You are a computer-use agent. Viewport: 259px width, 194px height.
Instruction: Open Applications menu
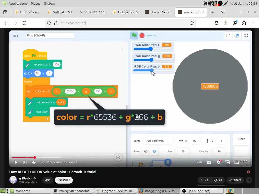pos(18,3)
